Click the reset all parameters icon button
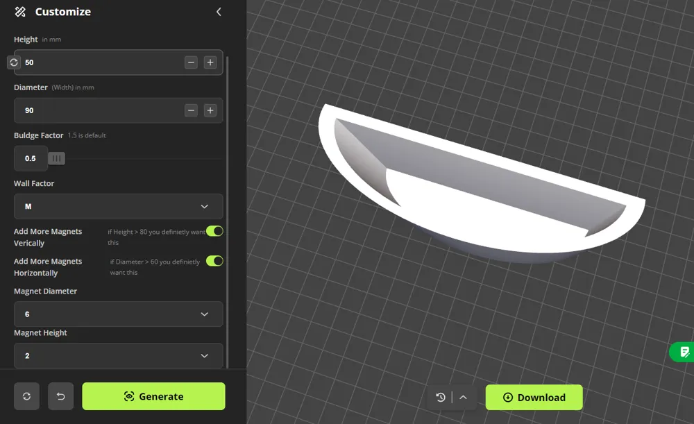694x424 pixels. 26,396
